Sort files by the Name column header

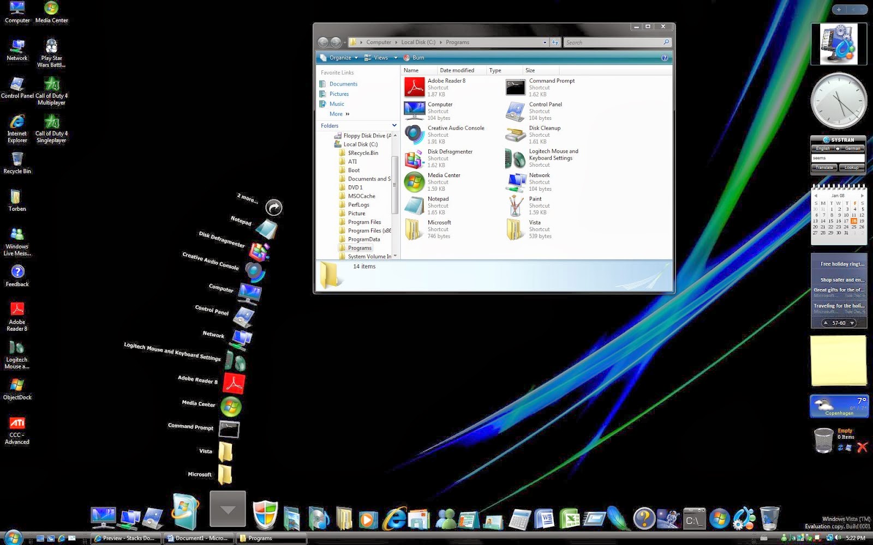click(x=419, y=70)
